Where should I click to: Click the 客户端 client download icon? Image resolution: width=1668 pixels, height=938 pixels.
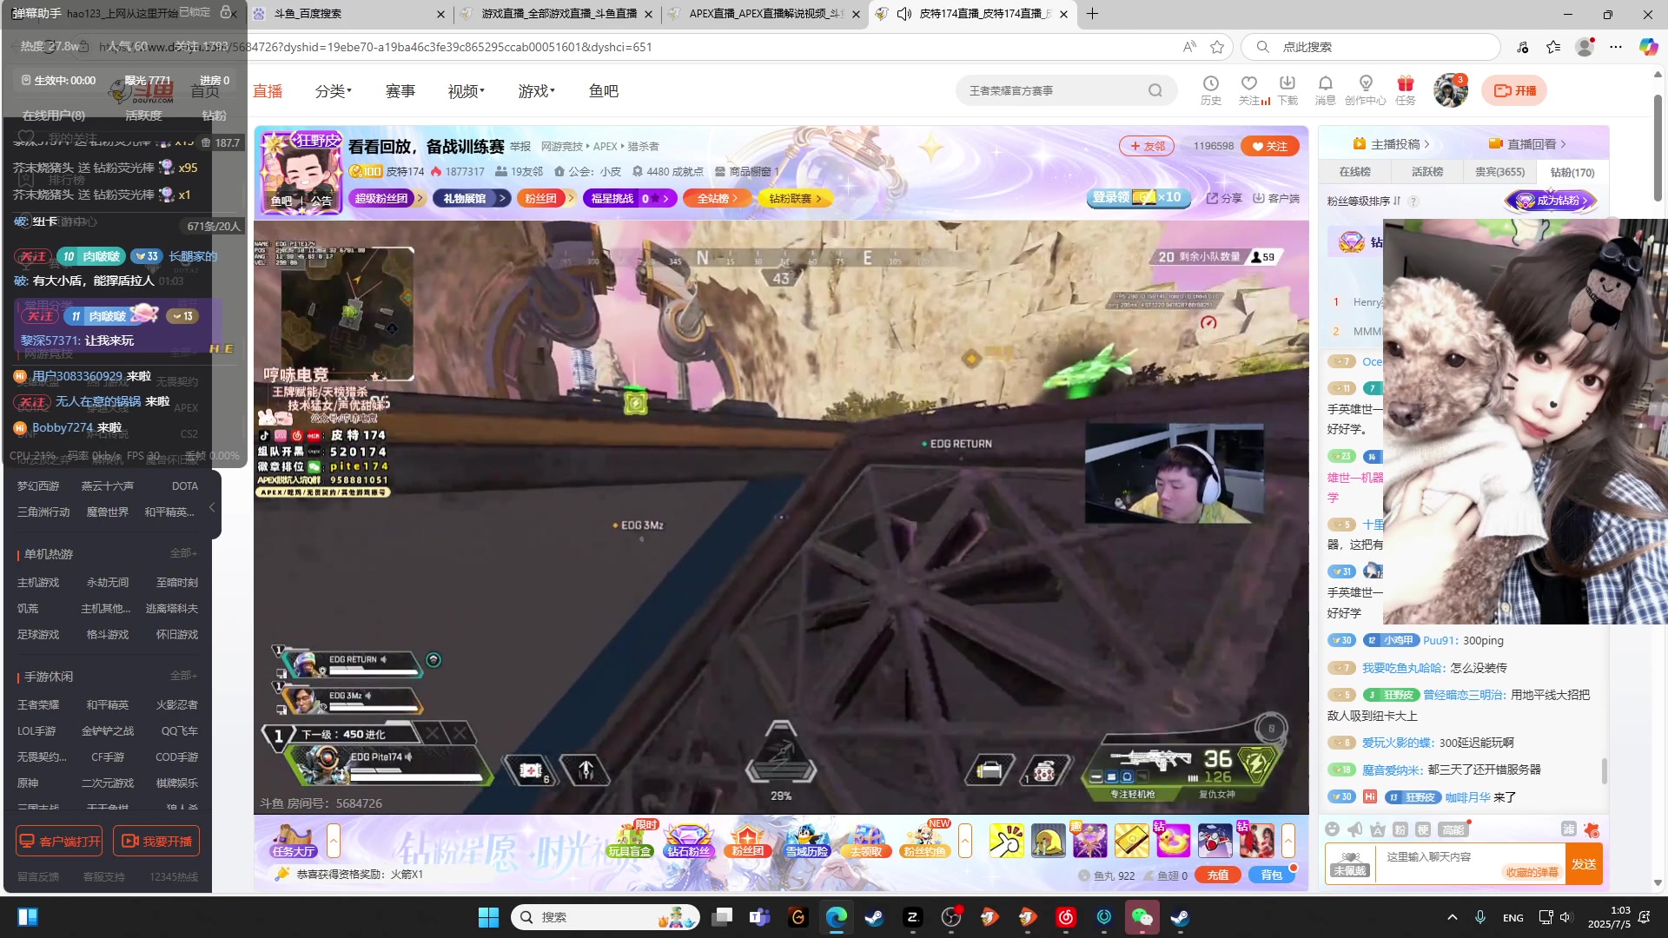pyautogui.click(x=1275, y=198)
